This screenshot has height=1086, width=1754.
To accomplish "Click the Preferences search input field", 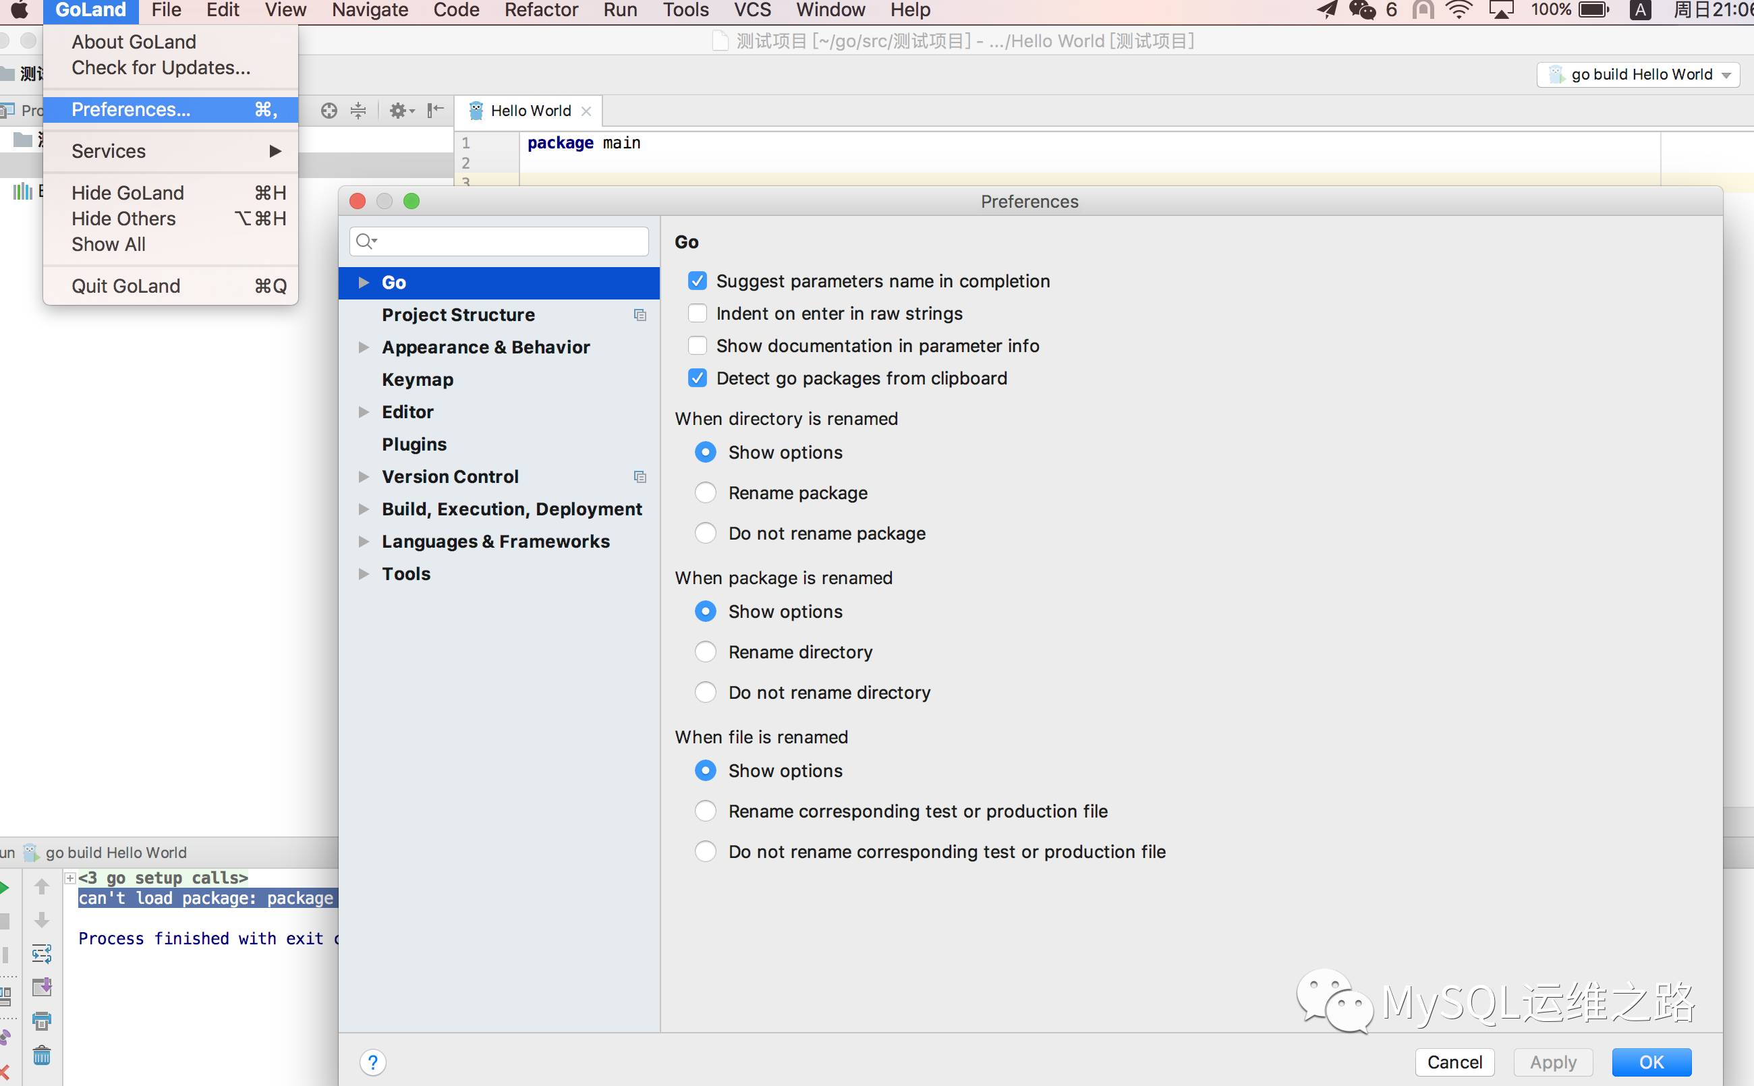I will tap(499, 241).
